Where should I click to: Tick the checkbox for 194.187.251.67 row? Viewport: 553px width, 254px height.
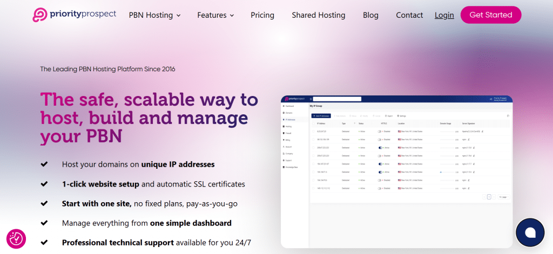(314, 164)
